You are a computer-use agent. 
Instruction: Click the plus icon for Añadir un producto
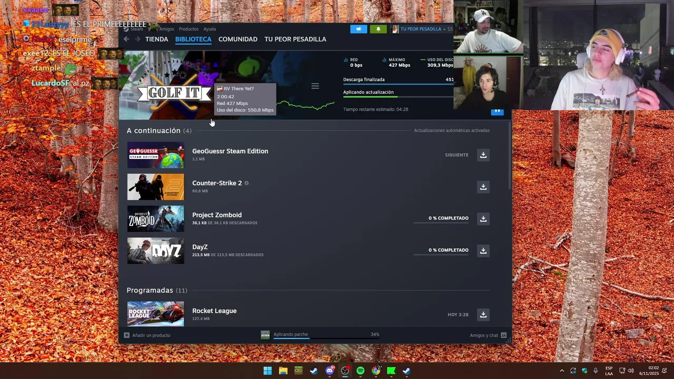point(126,335)
